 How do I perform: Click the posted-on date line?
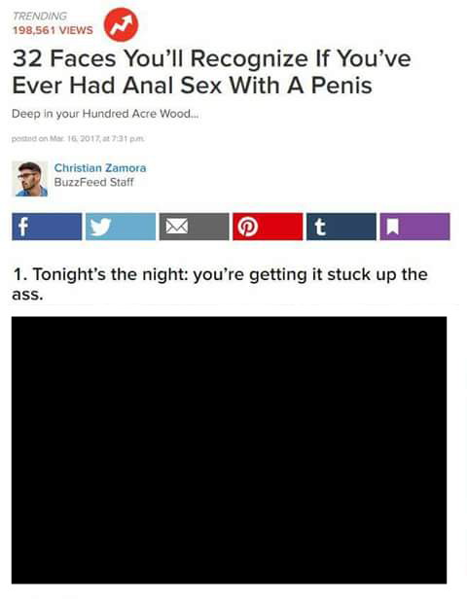[x=78, y=139]
